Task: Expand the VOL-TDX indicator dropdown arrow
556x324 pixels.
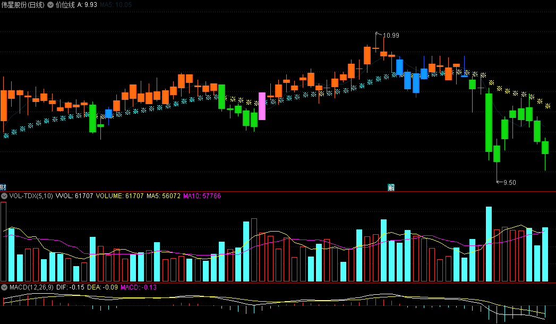Action: coord(4,195)
